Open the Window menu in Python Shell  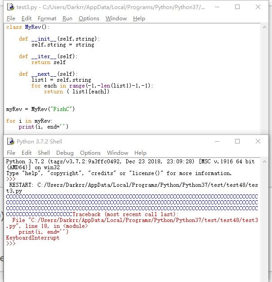pos(117,153)
